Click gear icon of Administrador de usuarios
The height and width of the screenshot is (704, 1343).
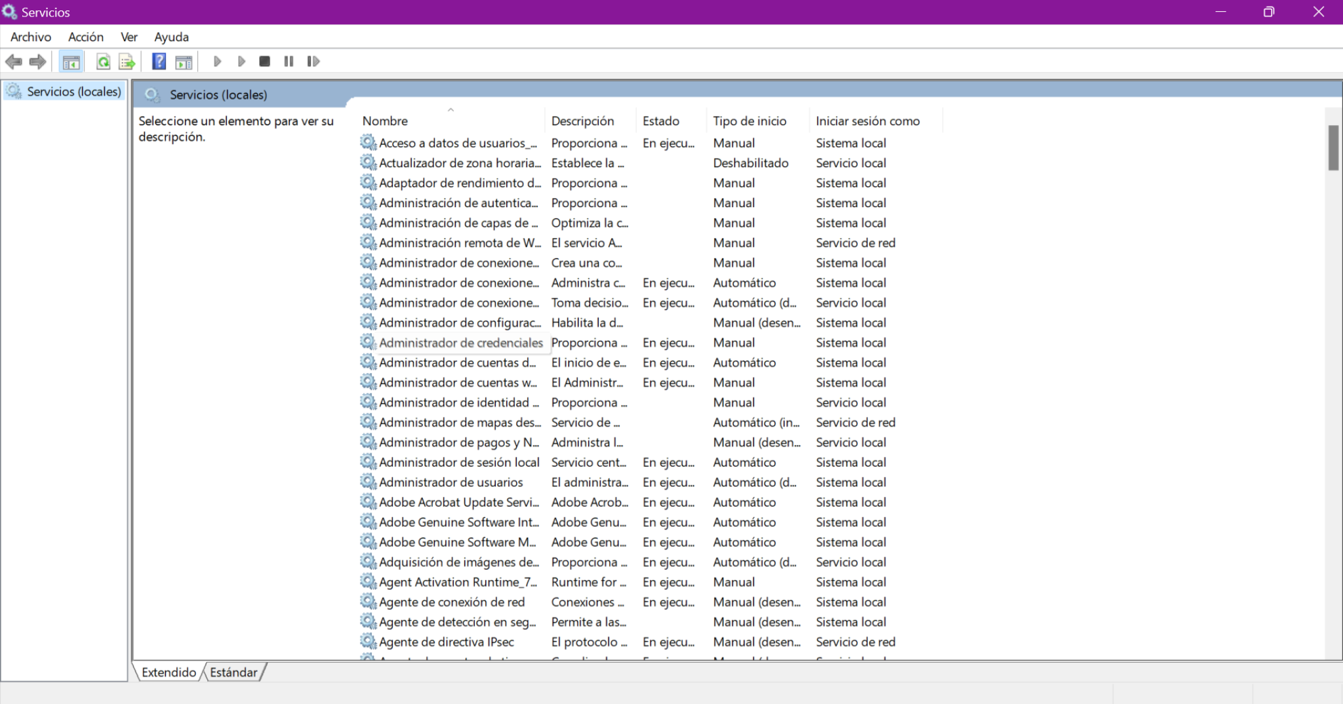(369, 481)
